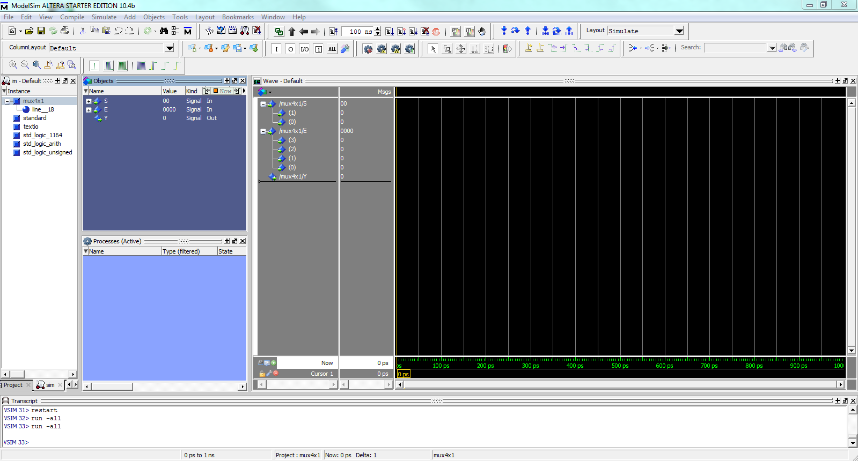Expand signal S in Objects panel

[89, 101]
